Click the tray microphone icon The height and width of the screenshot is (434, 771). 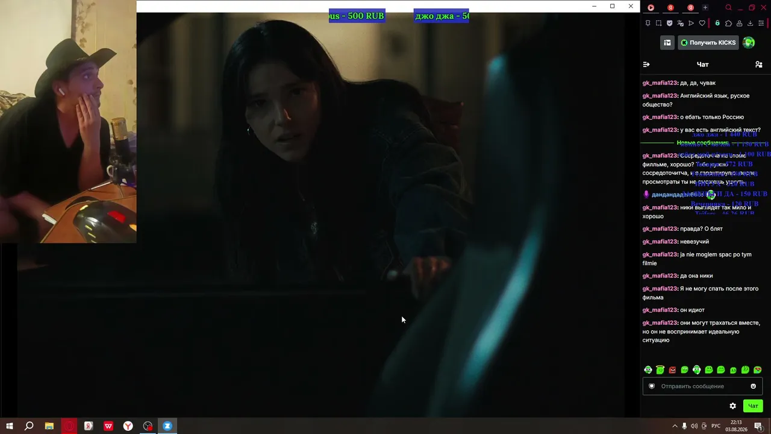click(684, 426)
